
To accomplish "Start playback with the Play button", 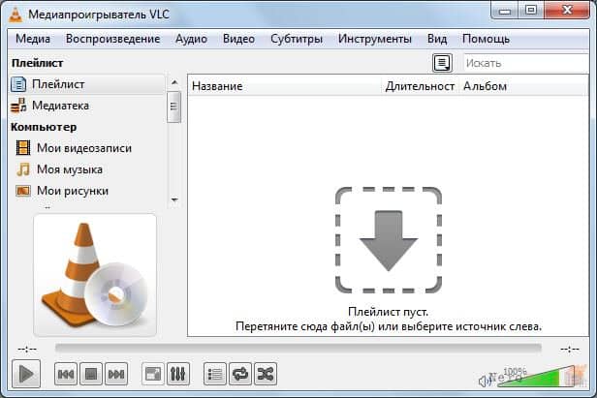I will pos(26,374).
